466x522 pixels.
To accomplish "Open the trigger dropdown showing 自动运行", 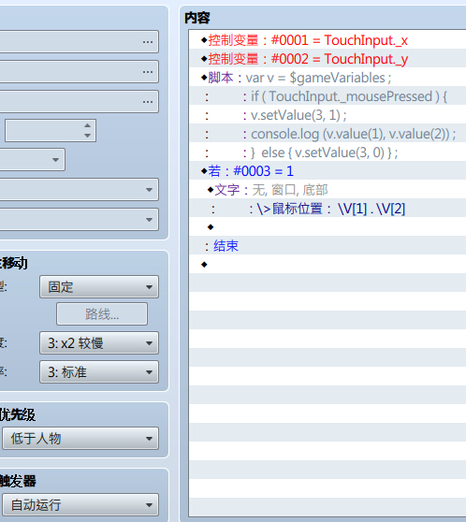I will pos(80,505).
